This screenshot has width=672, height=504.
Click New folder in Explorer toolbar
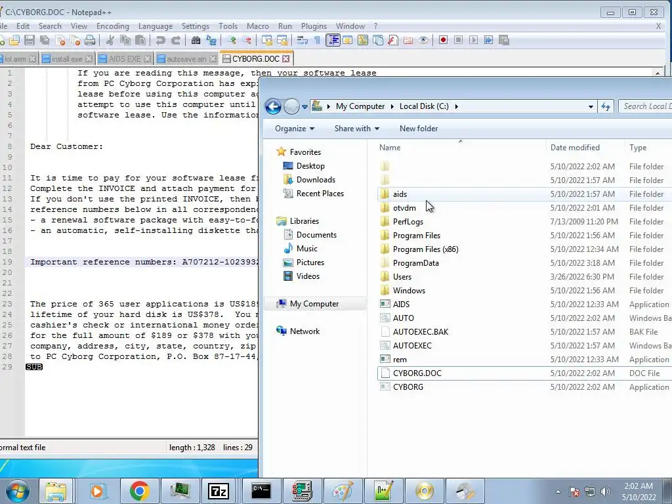[x=419, y=129]
